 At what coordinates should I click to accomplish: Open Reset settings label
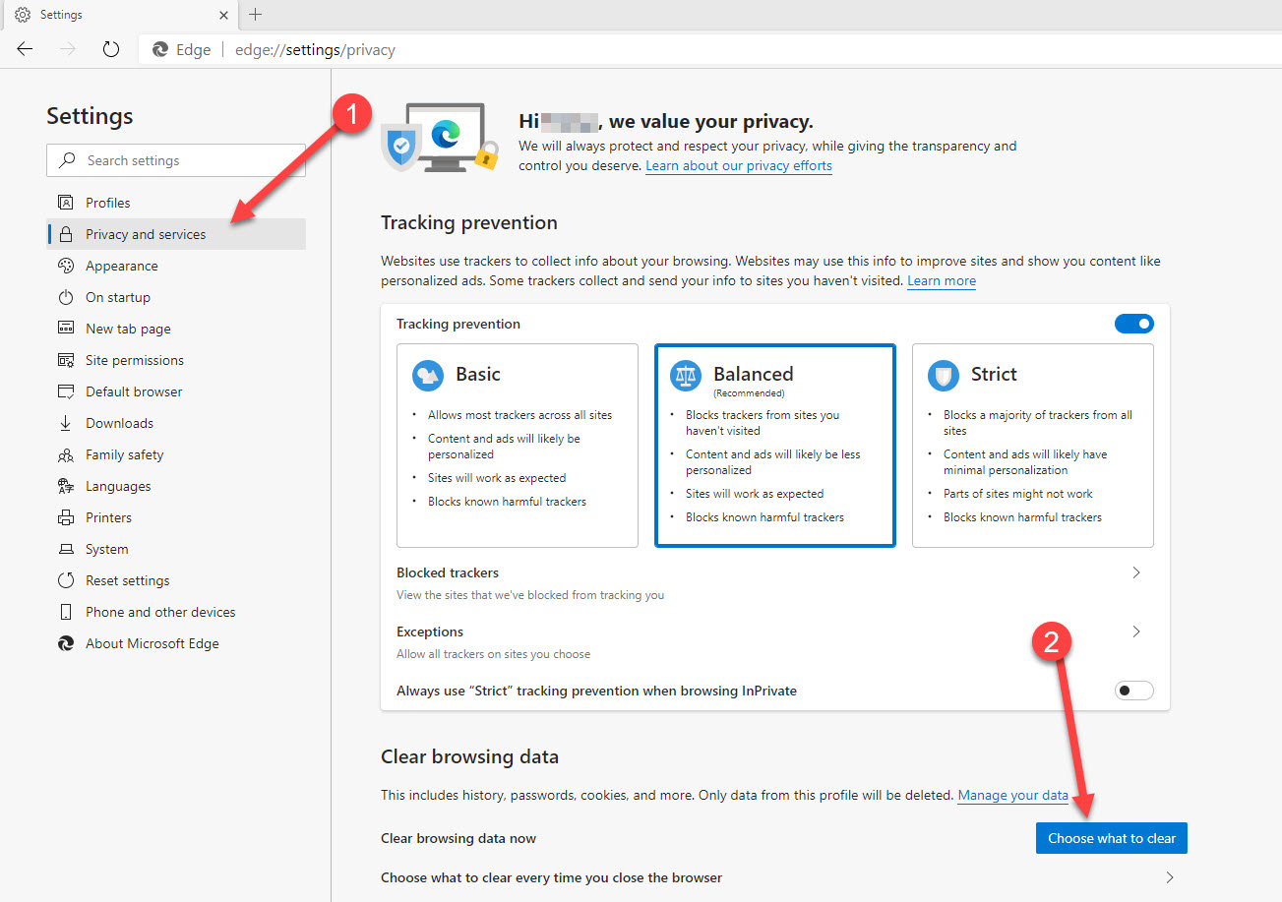pyautogui.click(x=128, y=580)
